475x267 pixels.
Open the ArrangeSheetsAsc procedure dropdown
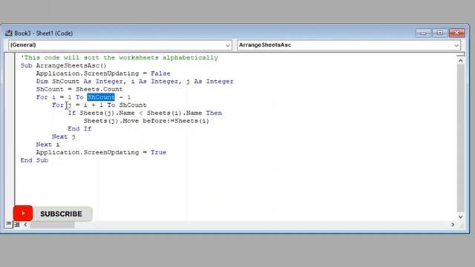[x=349, y=45]
